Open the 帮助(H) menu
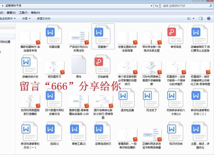 coord(36,13)
